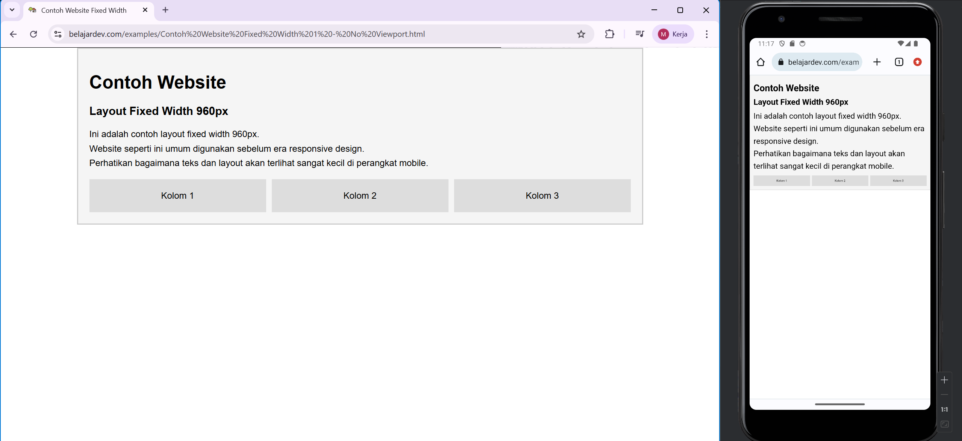Image resolution: width=962 pixels, height=441 pixels.
Task: Toggle 1:1 zoom on the emulator controls
Action: pos(945,409)
